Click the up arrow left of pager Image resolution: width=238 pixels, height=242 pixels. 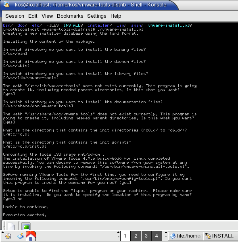(x=118, y=232)
